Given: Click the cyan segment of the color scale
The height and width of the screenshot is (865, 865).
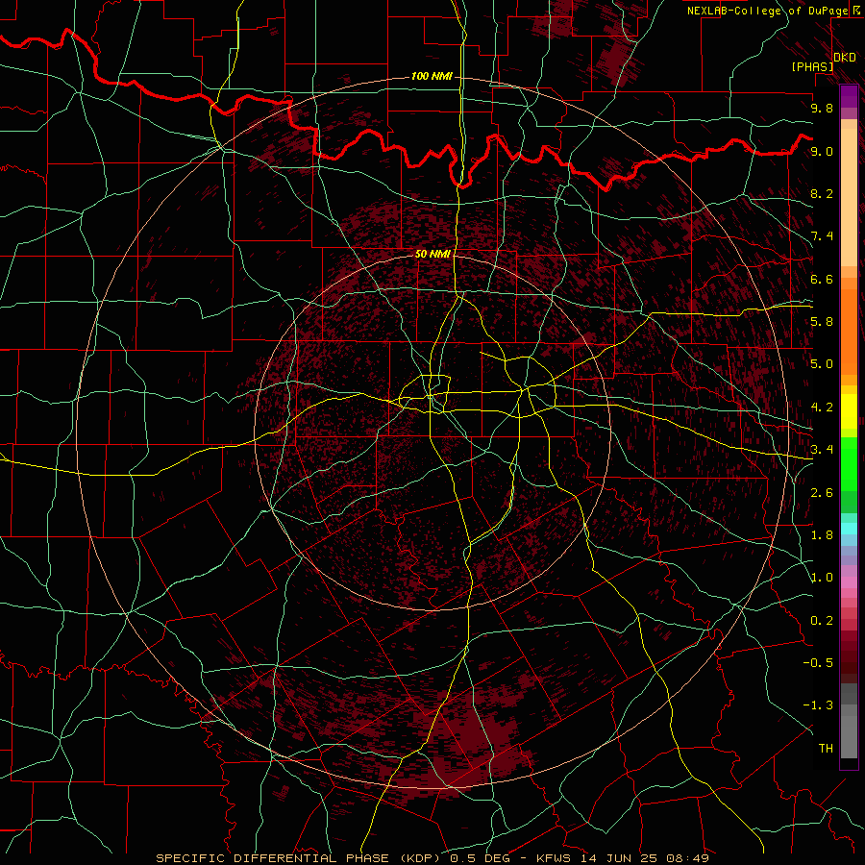Looking at the screenshot, I should pos(849,529).
